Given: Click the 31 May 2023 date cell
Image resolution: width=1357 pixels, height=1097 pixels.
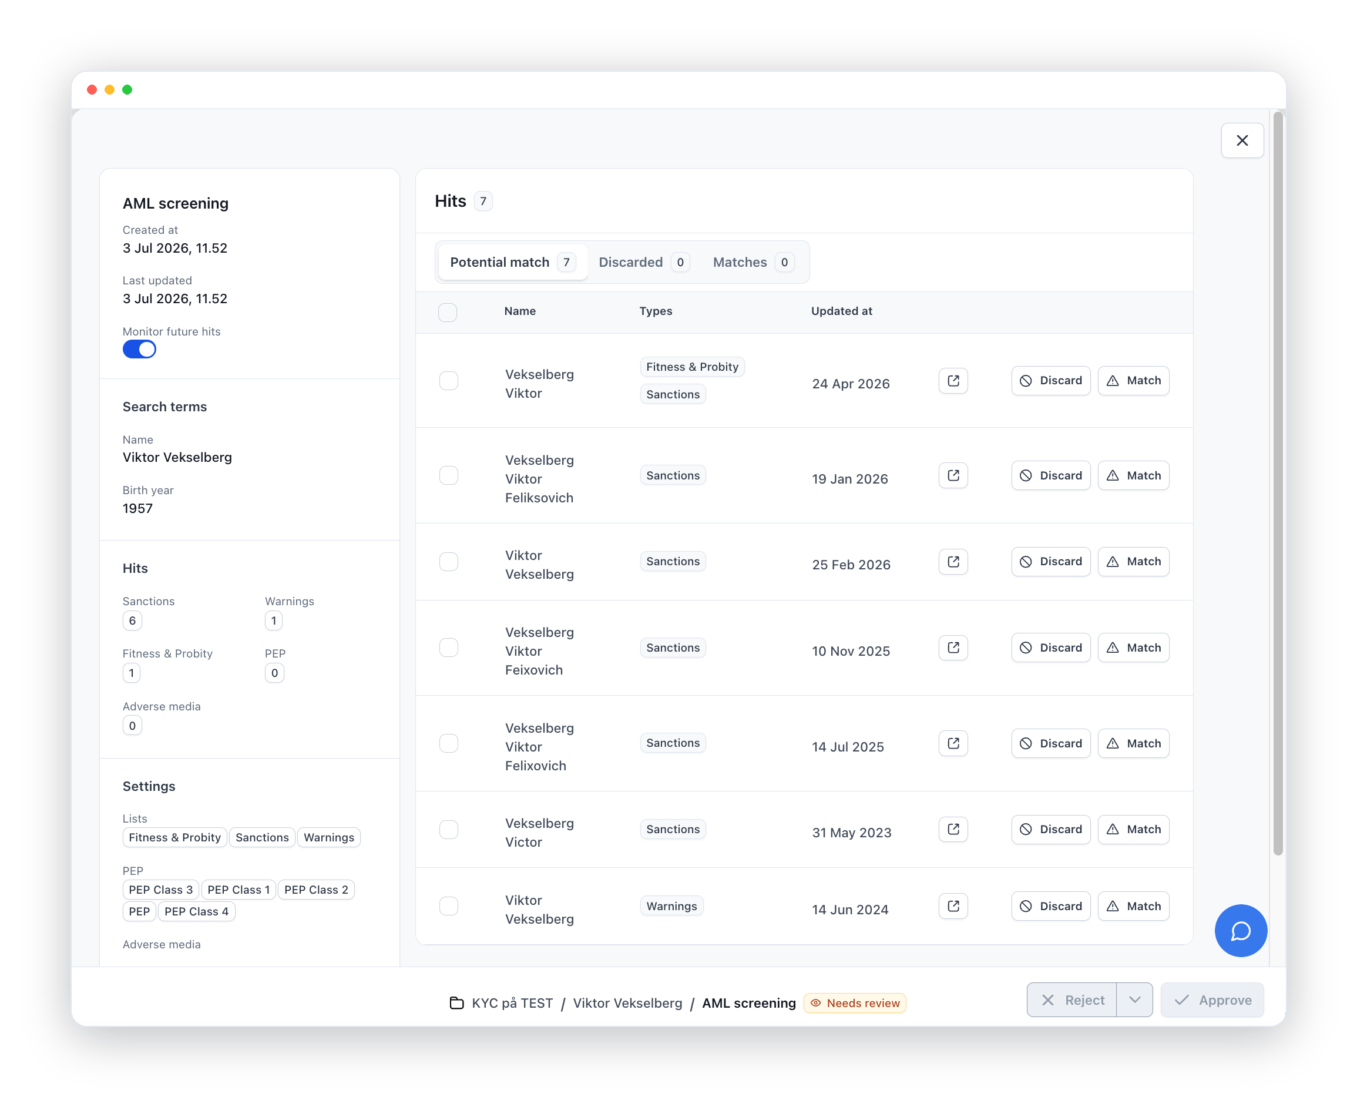Looking at the screenshot, I should [x=851, y=832].
